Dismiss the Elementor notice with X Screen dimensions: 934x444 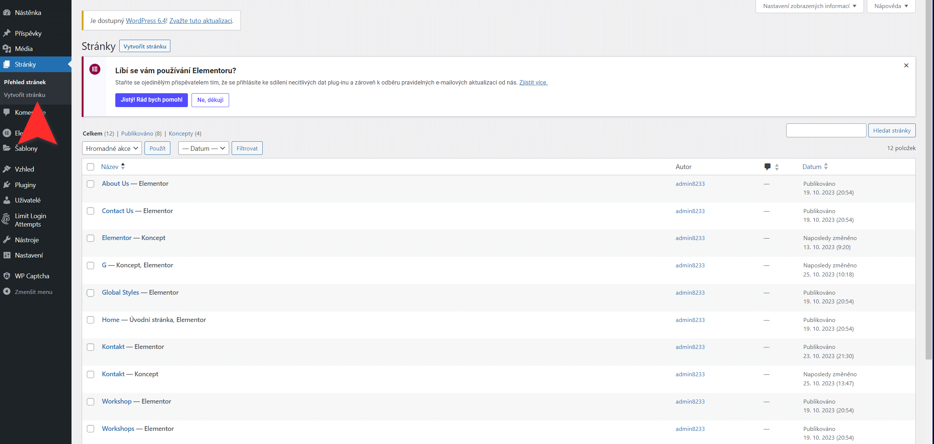[x=906, y=66]
